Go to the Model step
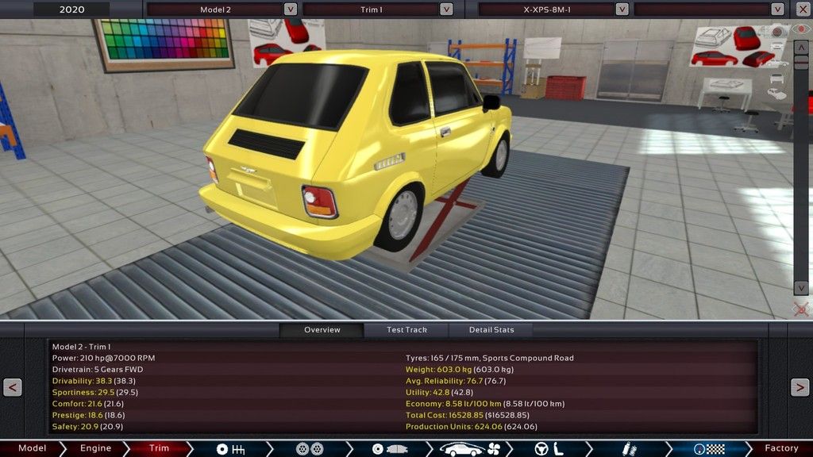Viewport: 813px width, 457px height. [31, 449]
